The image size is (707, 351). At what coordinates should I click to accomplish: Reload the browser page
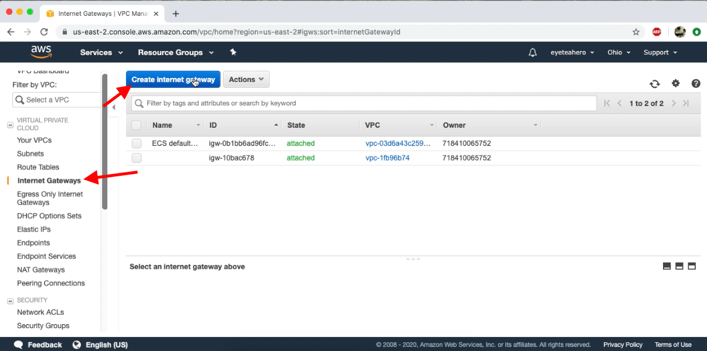pos(44,32)
